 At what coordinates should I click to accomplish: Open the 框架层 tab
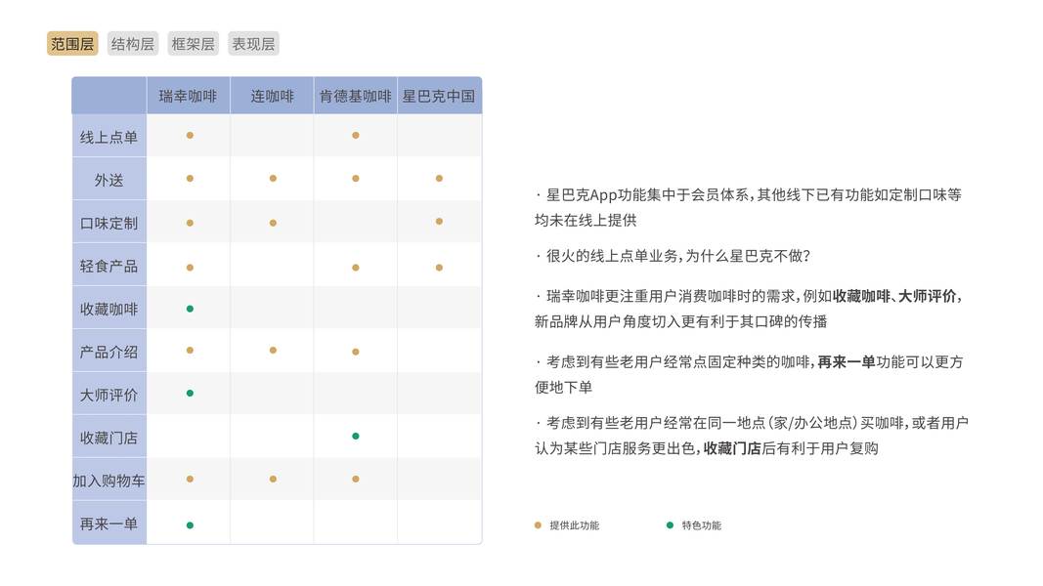[x=193, y=44]
